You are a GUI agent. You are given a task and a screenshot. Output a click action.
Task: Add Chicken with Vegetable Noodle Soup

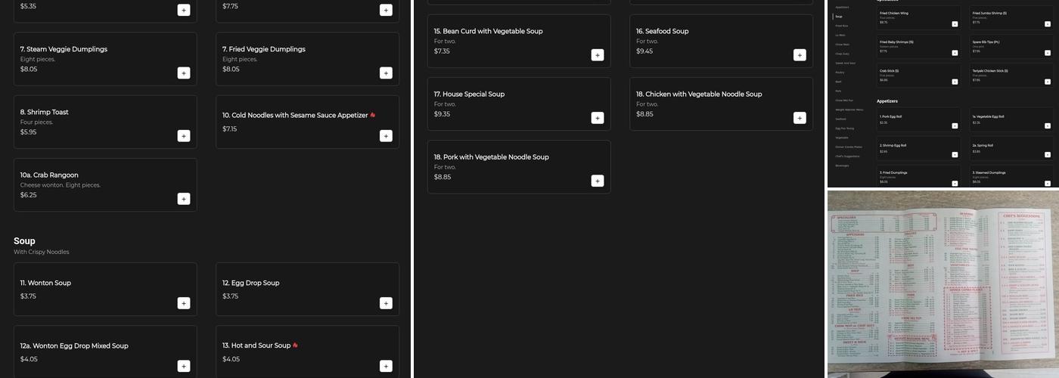[800, 118]
